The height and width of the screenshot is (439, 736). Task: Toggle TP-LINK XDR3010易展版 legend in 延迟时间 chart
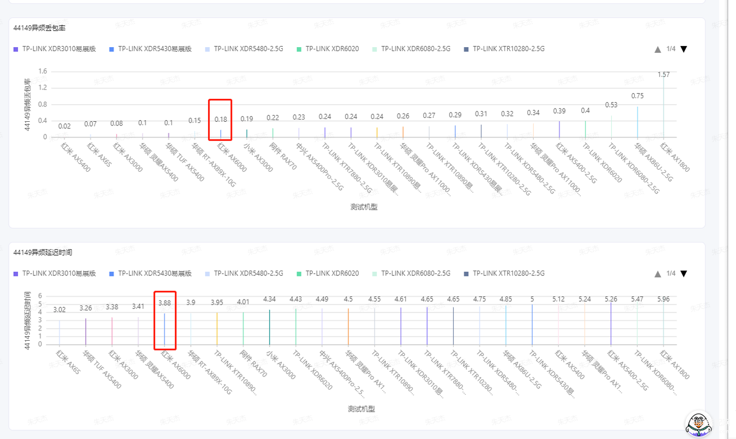click(x=55, y=274)
